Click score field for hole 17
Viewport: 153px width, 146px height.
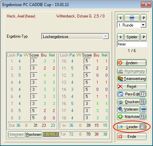point(87,111)
